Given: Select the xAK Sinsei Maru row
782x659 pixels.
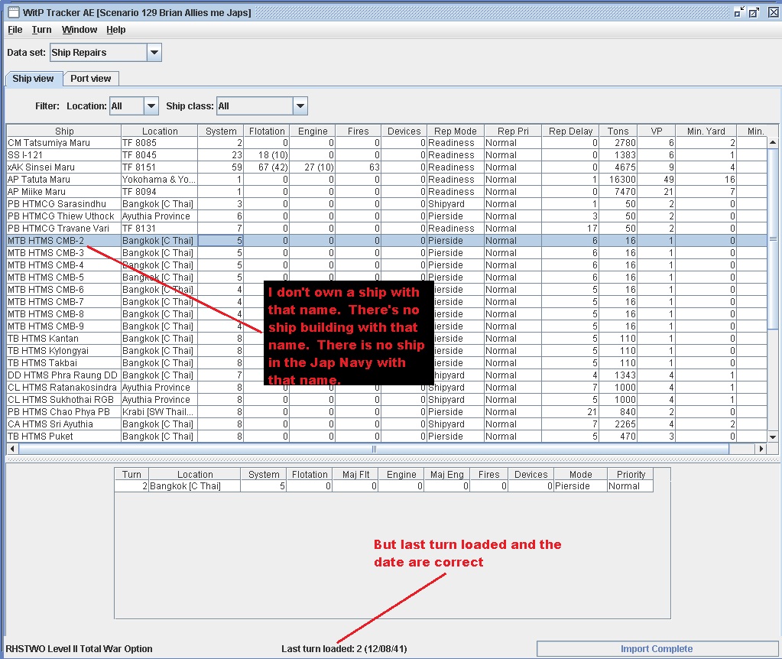Looking at the screenshot, I should (387, 167).
